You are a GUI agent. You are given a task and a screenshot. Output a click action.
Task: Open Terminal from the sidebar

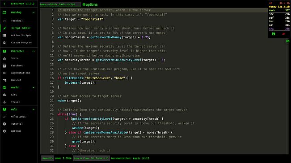17,20
